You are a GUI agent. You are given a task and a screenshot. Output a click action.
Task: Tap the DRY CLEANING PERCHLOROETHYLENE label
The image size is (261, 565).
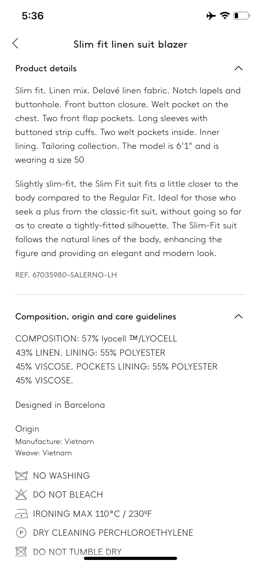point(113,533)
